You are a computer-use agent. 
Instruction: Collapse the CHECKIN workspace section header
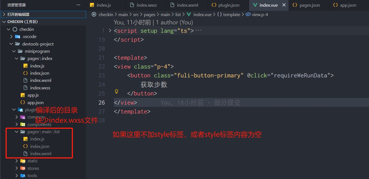click(x=22, y=22)
